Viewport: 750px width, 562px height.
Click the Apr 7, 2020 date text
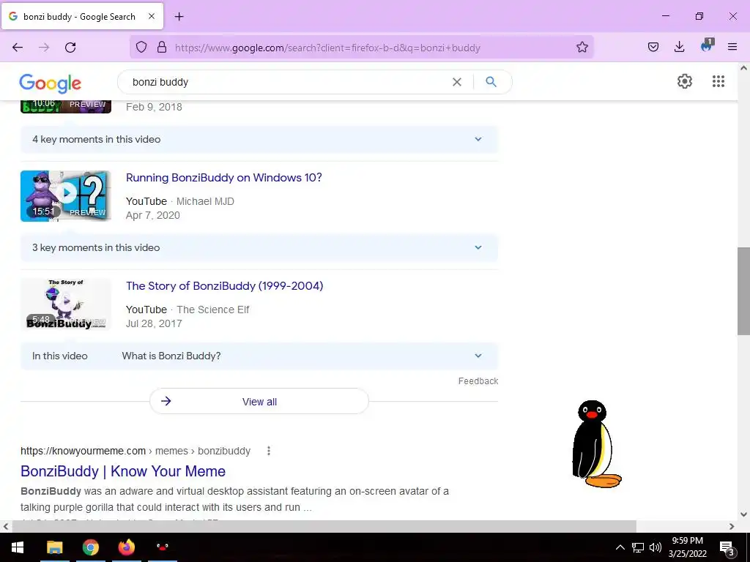(x=152, y=216)
